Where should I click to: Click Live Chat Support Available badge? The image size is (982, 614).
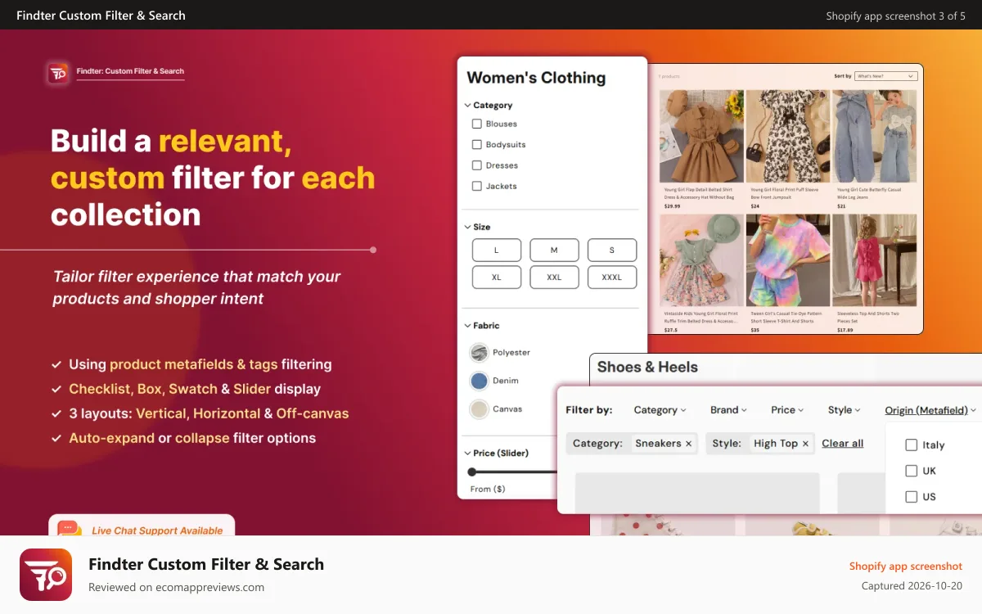(142, 526)
